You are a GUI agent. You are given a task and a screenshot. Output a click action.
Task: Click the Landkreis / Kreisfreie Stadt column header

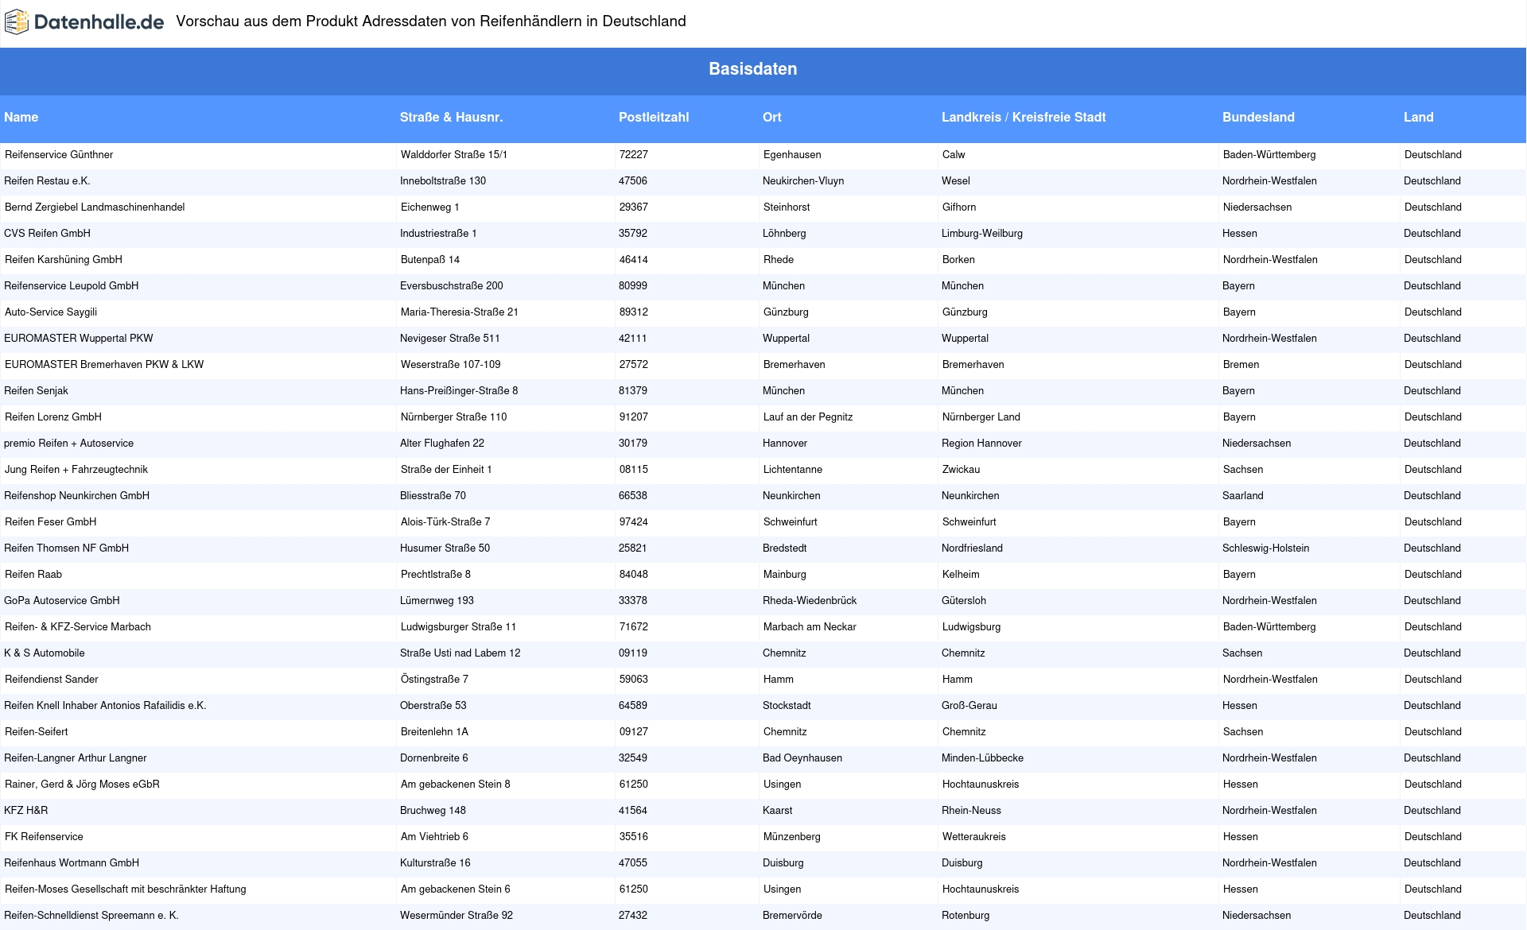[x=1024, y=117]
